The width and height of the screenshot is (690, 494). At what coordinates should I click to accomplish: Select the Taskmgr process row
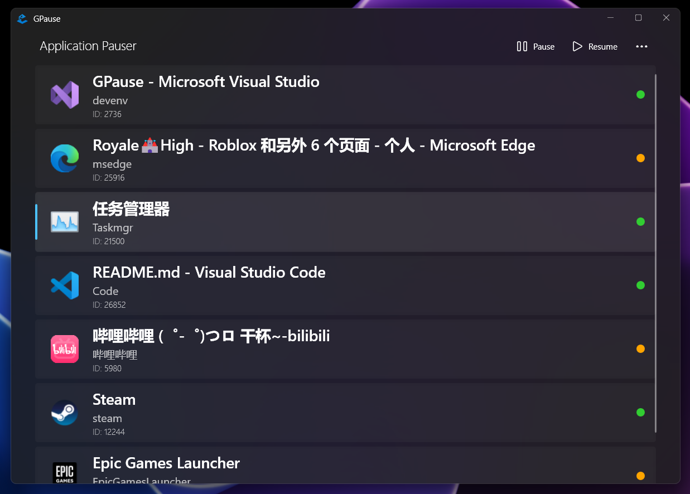(x=335, y=221)
